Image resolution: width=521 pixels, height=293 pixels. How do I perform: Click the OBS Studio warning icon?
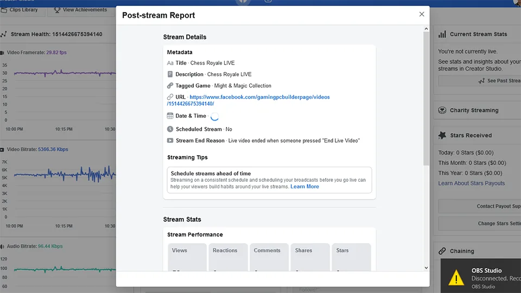456,278
